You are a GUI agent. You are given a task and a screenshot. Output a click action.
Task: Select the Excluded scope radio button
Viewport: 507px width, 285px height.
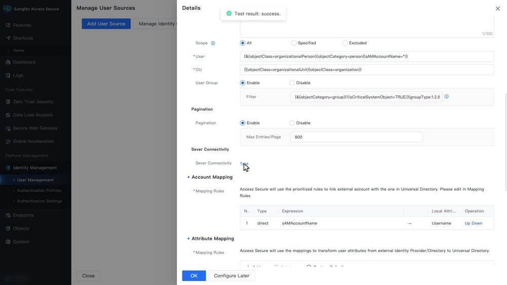tap(345, 43)
